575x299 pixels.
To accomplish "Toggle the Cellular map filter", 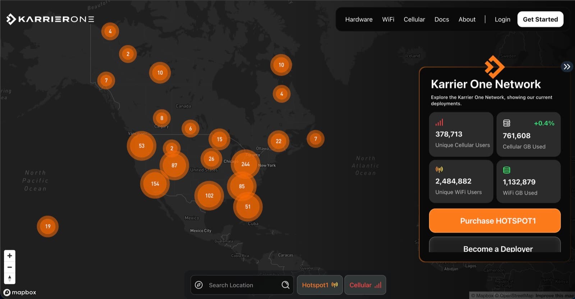I will [x=365, y=285].
